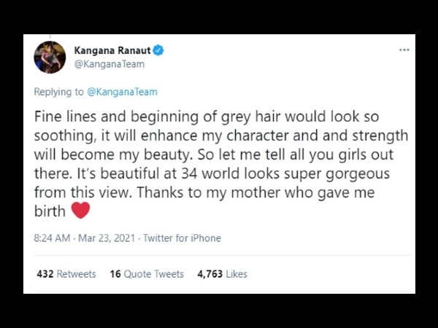Click the 4,763 likes count number
Image resolution: width=438 pixels, height=328 pixels.
210,274
